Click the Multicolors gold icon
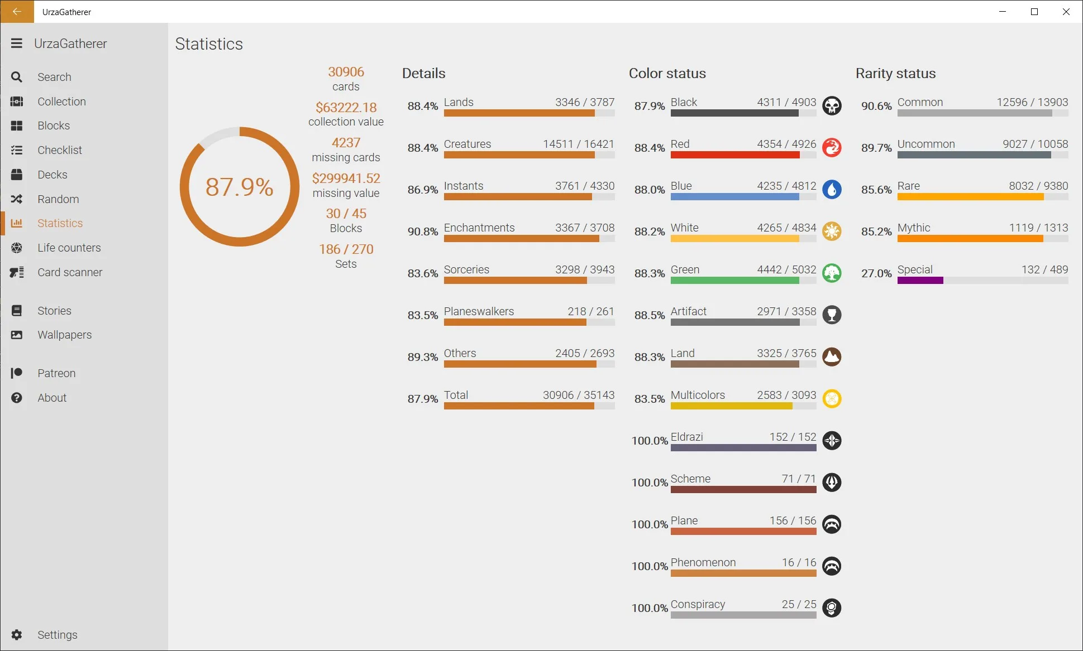1083x651 pixels. (832, 399)
